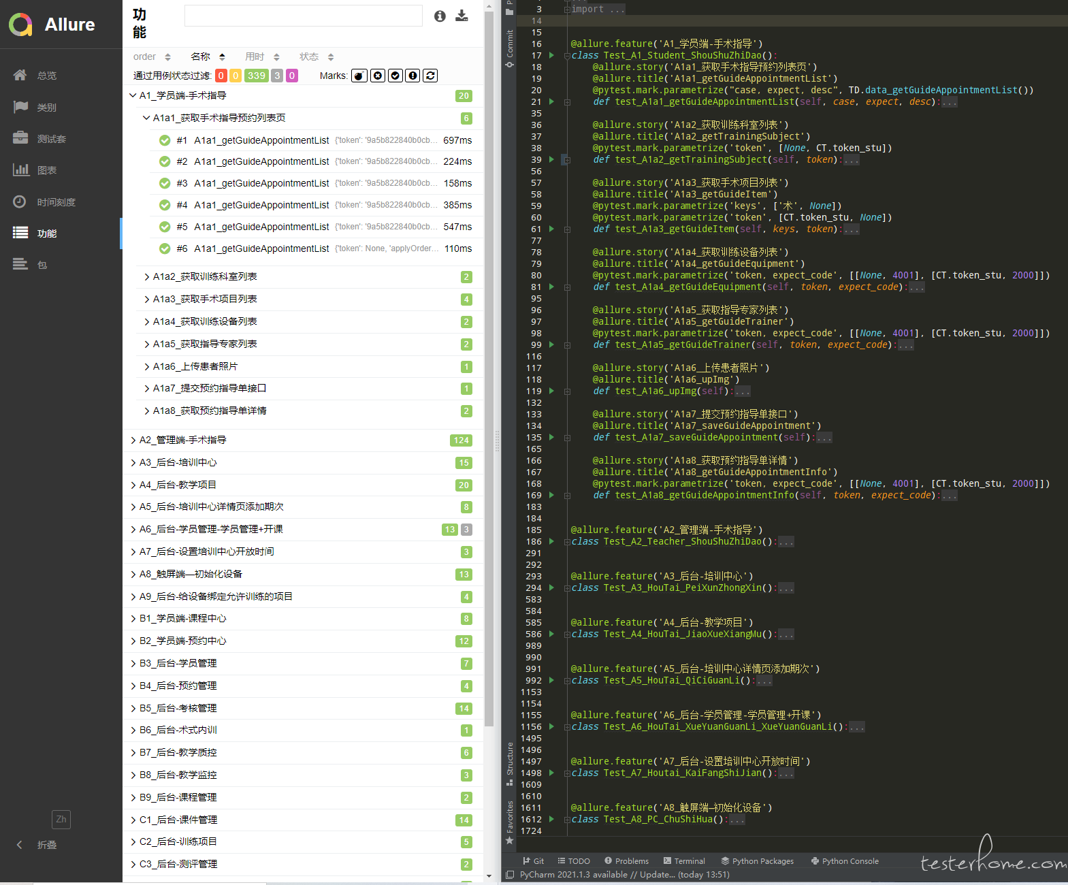This screenshot has height=885, width=1068.
Task: Open the 总览 overview page in Allure sidebar
Action: point(46,76)
